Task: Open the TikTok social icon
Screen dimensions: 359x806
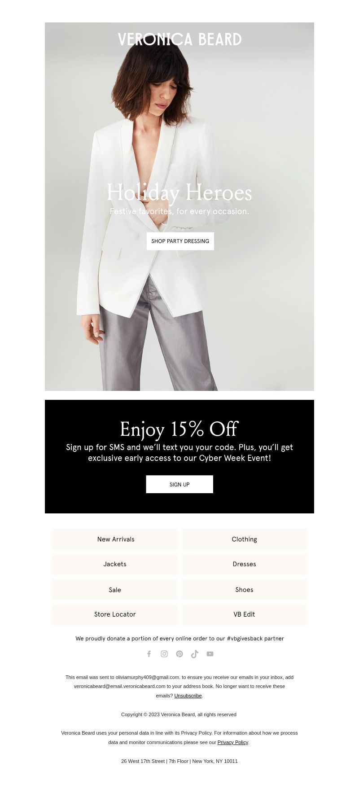Action: tap(195, 654)
